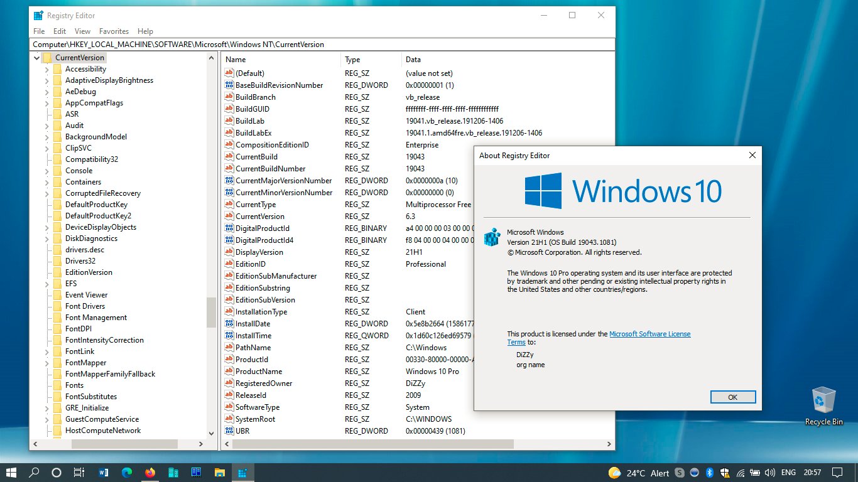Open the Help menu
858x482 pixels.
[x=145, y=31]
